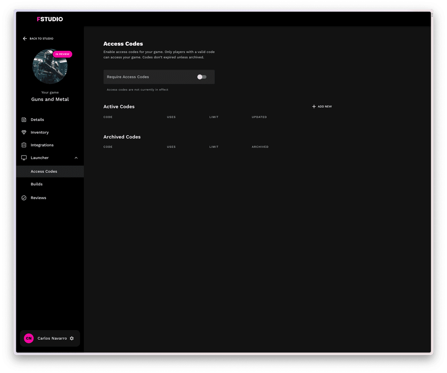Collapse the Launcher submenu chevron
The image size is (447, 373).
point(76,158)
